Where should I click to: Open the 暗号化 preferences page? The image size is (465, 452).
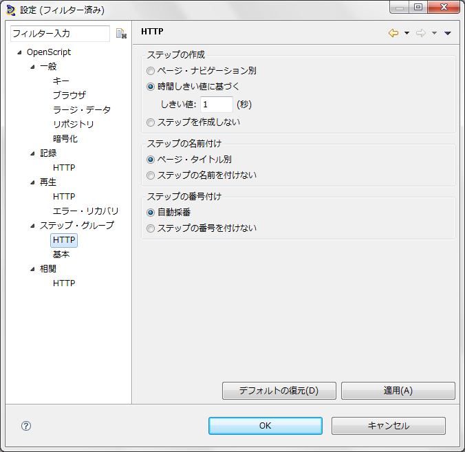[x=65, y=139]
